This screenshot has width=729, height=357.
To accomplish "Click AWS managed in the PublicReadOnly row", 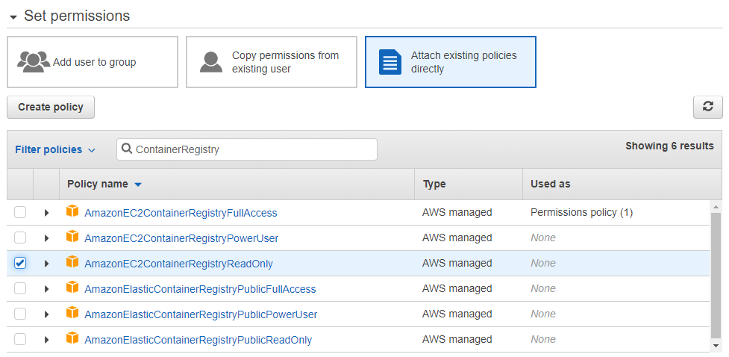I will [457, 339].
